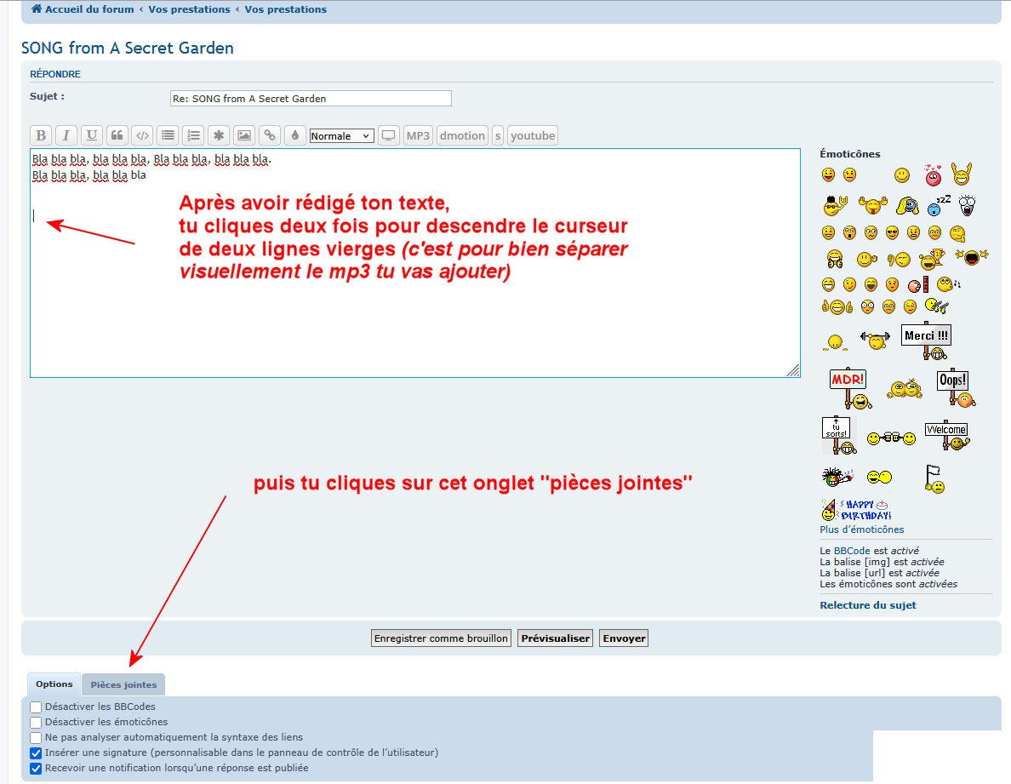Open the Normale font size dropdown

[341, 136]
